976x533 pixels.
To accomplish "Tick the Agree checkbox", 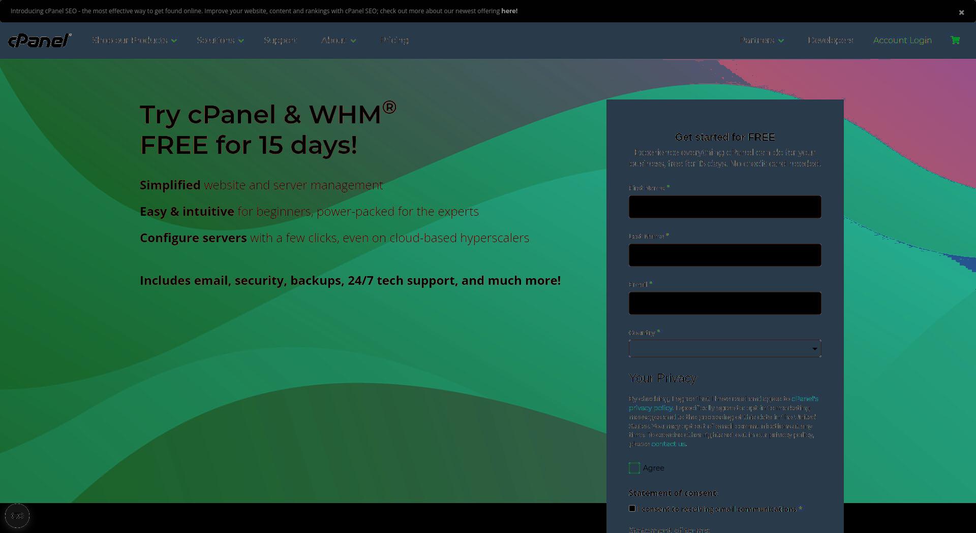I will (634, 468).
